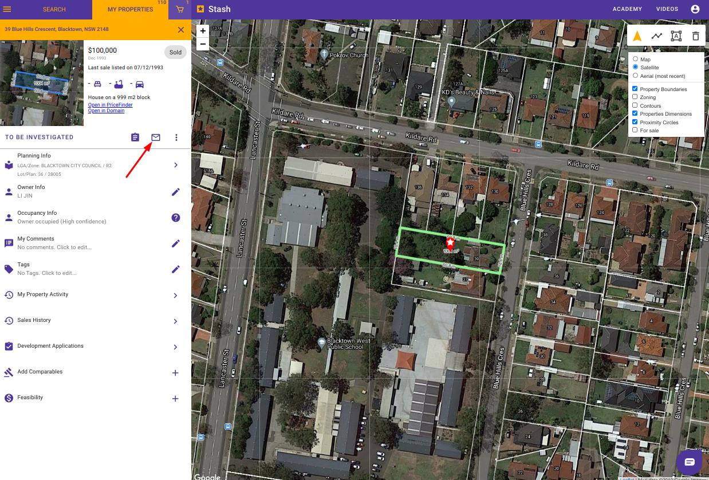Close the 39 Blue Hills Crescent panel

181,30
